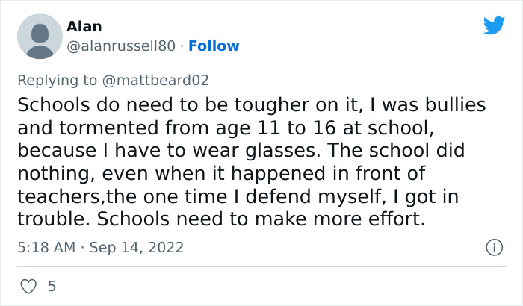Click the "Replying to" label
This screenshot has height=306, width=523.
point(69,78)
